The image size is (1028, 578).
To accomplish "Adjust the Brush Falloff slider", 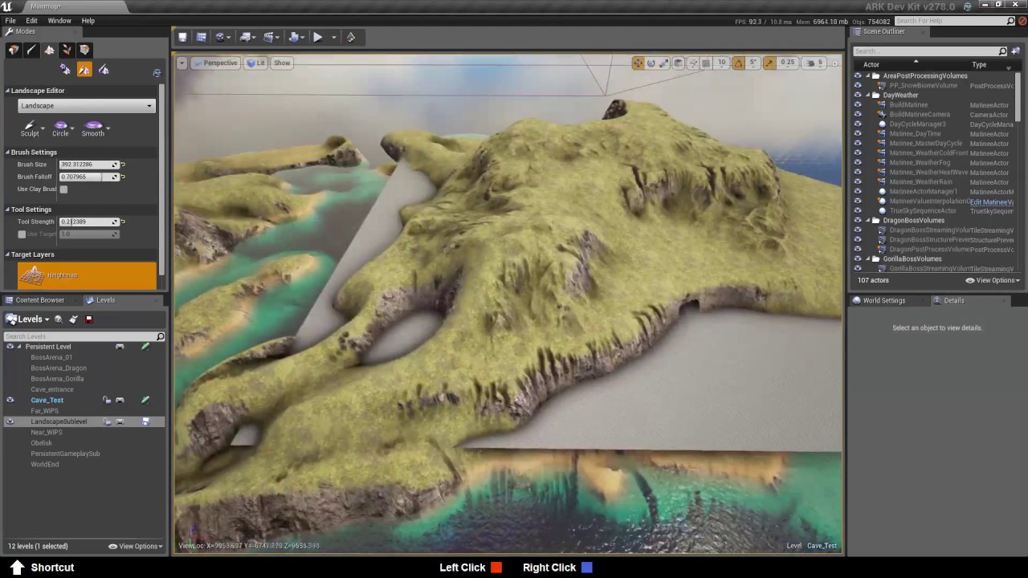I will (89, 177).
